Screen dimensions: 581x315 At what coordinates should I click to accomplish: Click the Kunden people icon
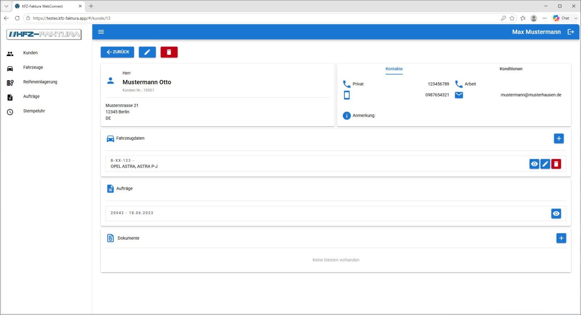(10, 54)
